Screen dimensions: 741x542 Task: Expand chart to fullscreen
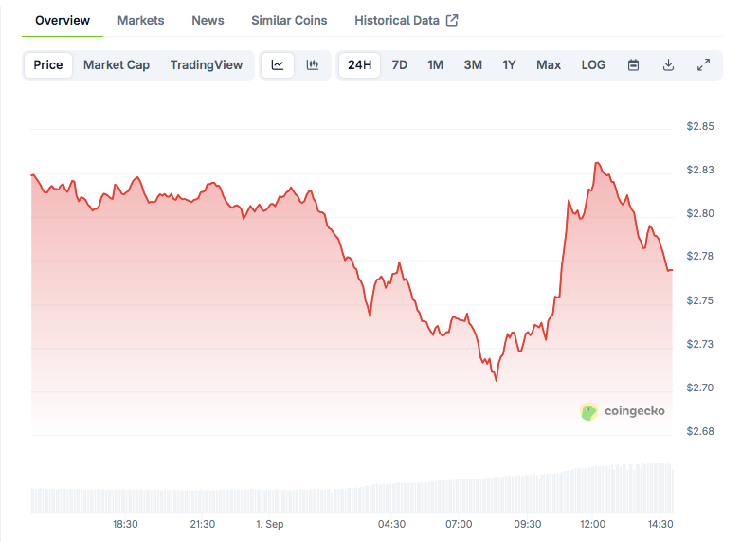point(703,65)
